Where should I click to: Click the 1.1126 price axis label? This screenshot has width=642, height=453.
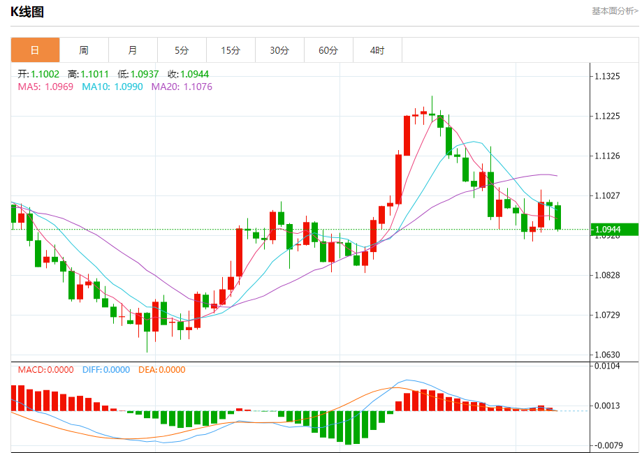click(608, 156)
